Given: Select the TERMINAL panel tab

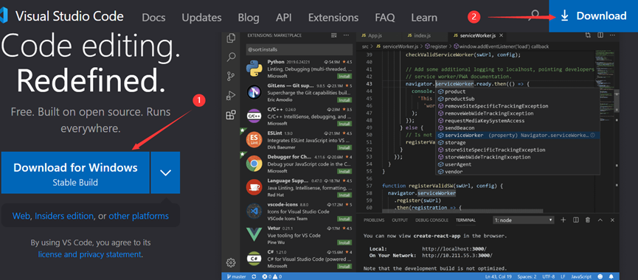Looking at the screenshot, I should coord(465,220).
